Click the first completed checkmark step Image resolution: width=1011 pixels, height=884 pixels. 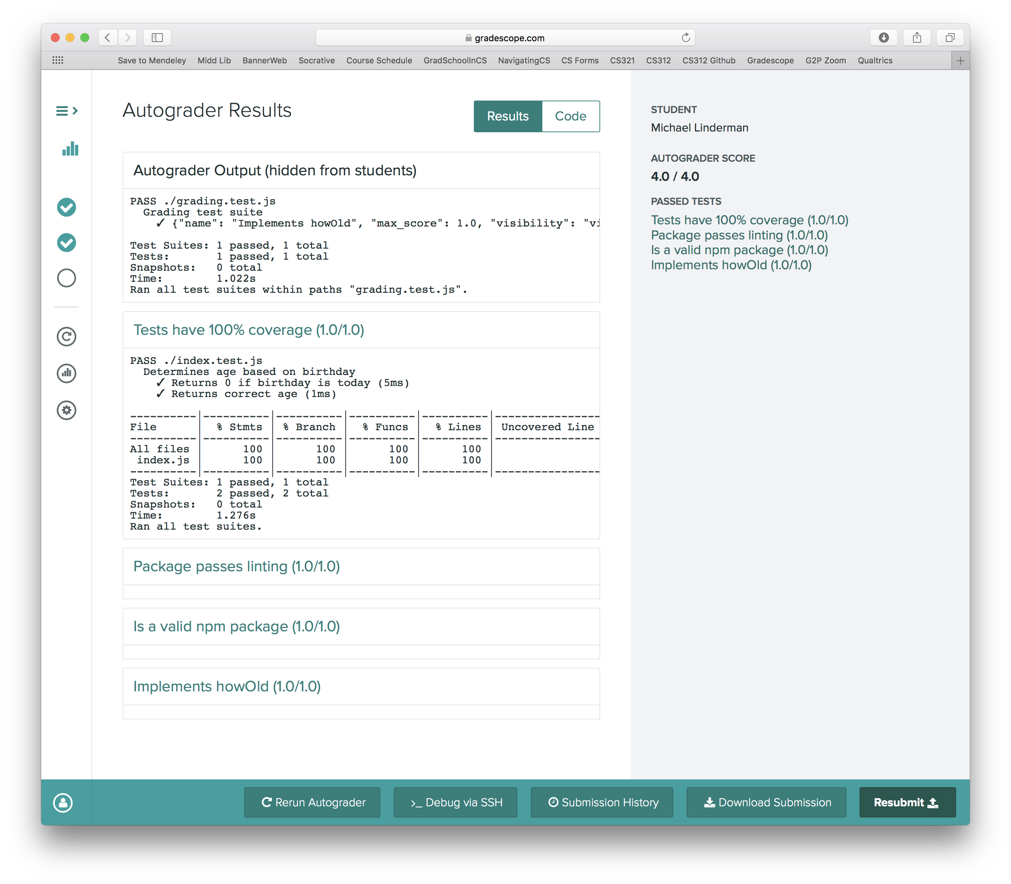(x=67, y=207)
